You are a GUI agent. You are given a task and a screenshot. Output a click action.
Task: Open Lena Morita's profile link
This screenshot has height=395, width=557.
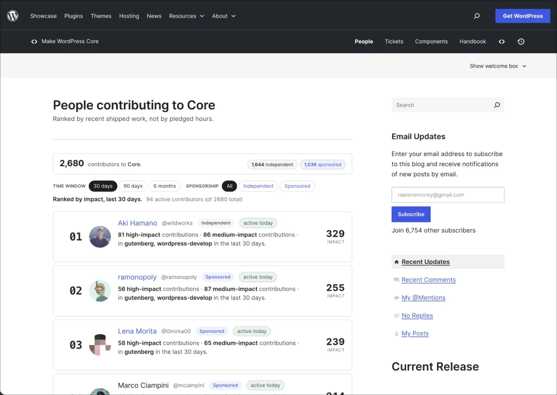(x=137, y=331)
